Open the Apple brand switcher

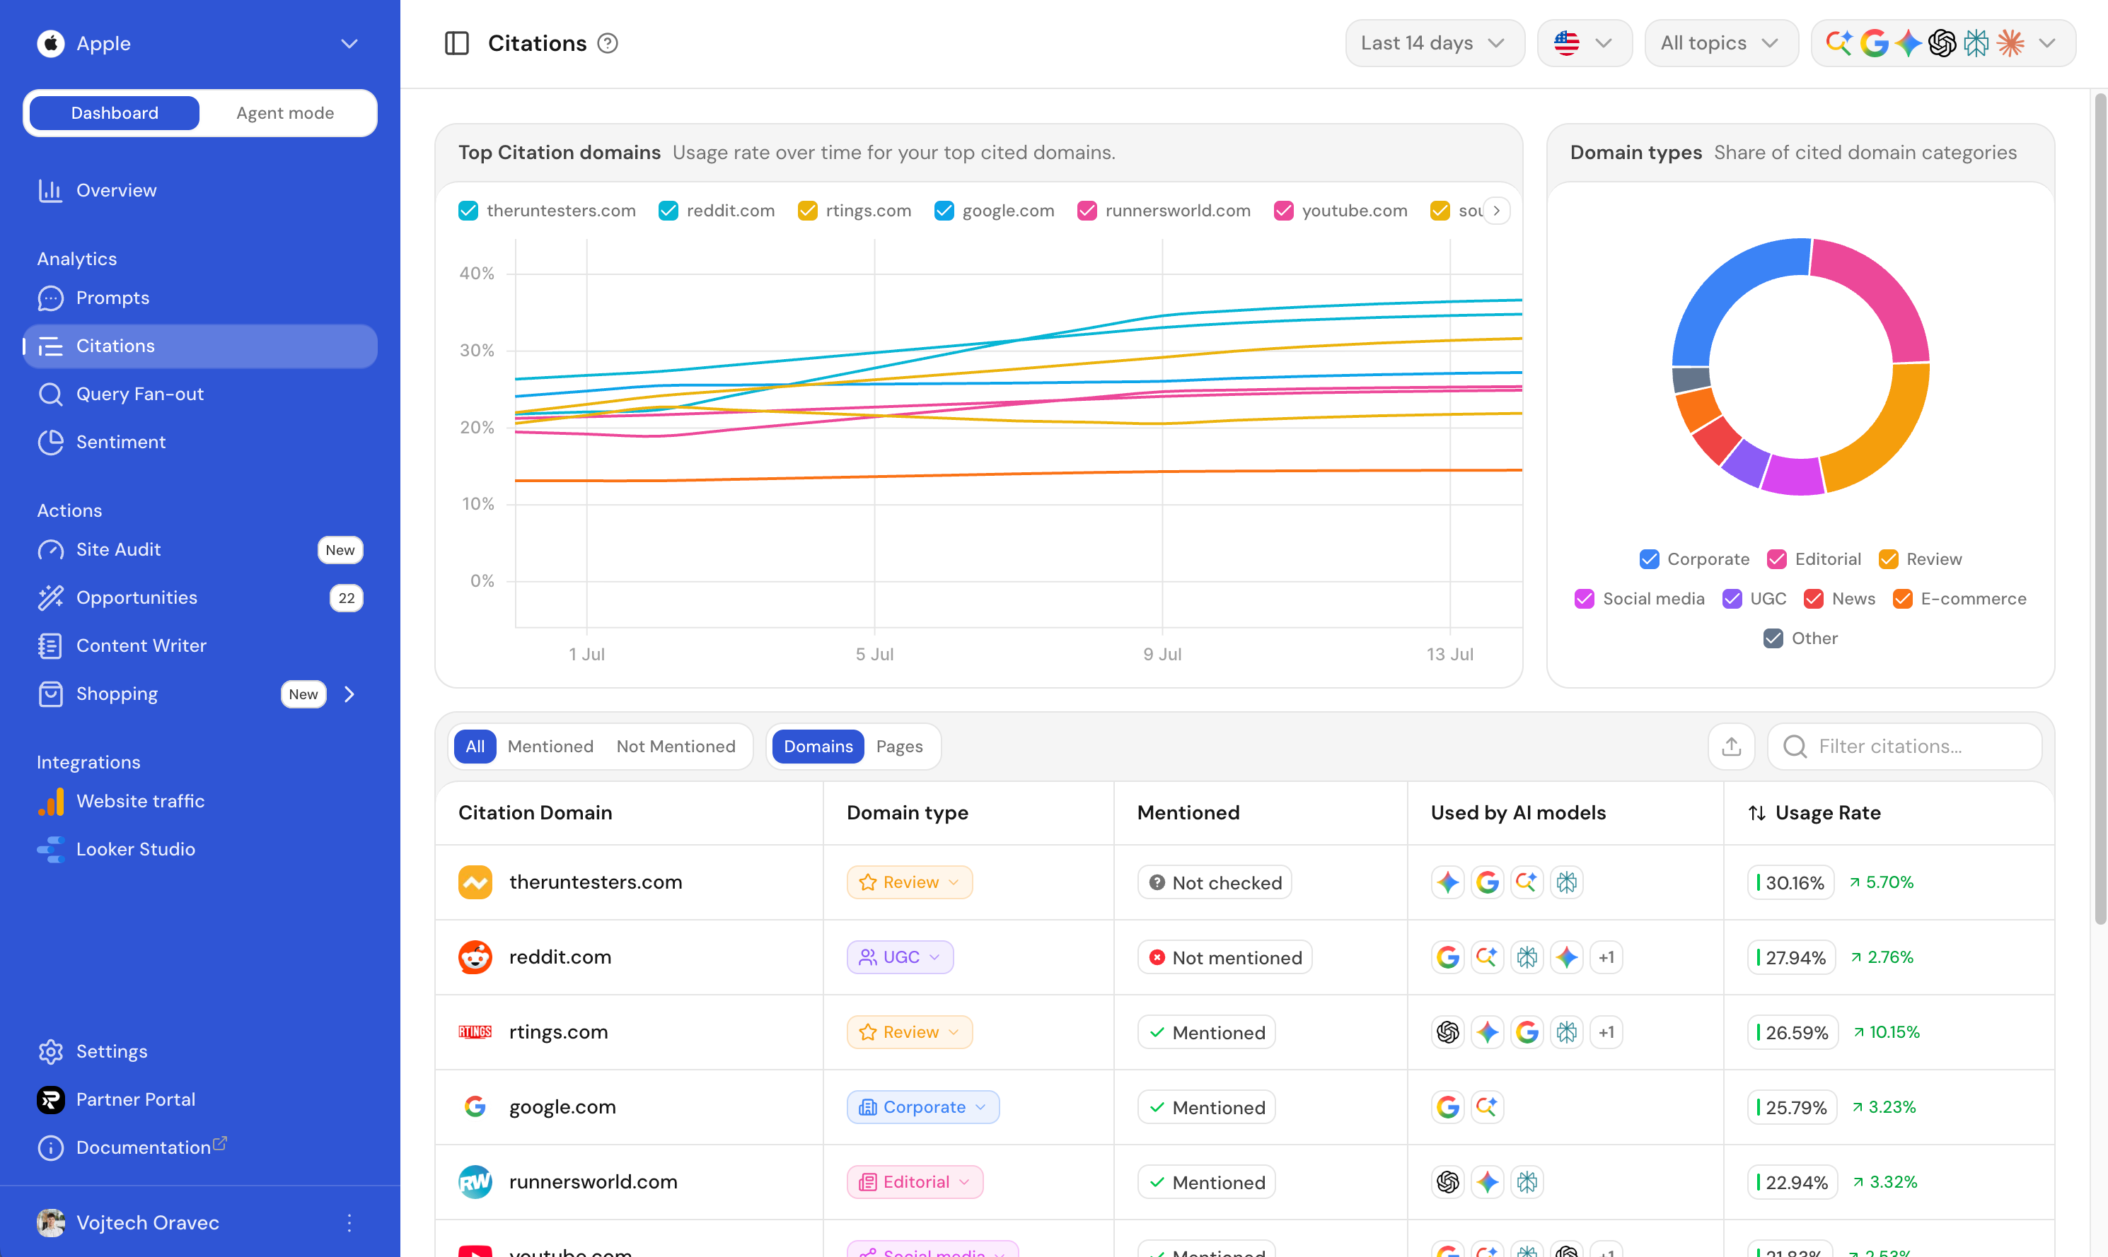(200, 43)
